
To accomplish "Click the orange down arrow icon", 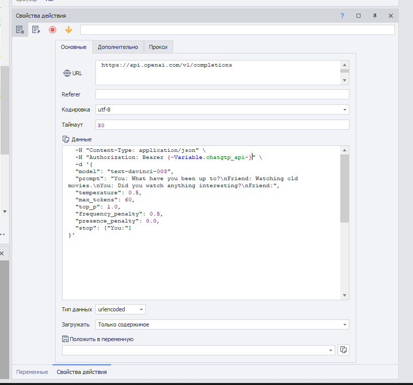I will (x=69, y=30).
